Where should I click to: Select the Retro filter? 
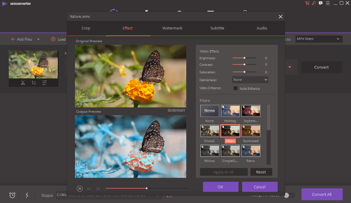(251, 151)
